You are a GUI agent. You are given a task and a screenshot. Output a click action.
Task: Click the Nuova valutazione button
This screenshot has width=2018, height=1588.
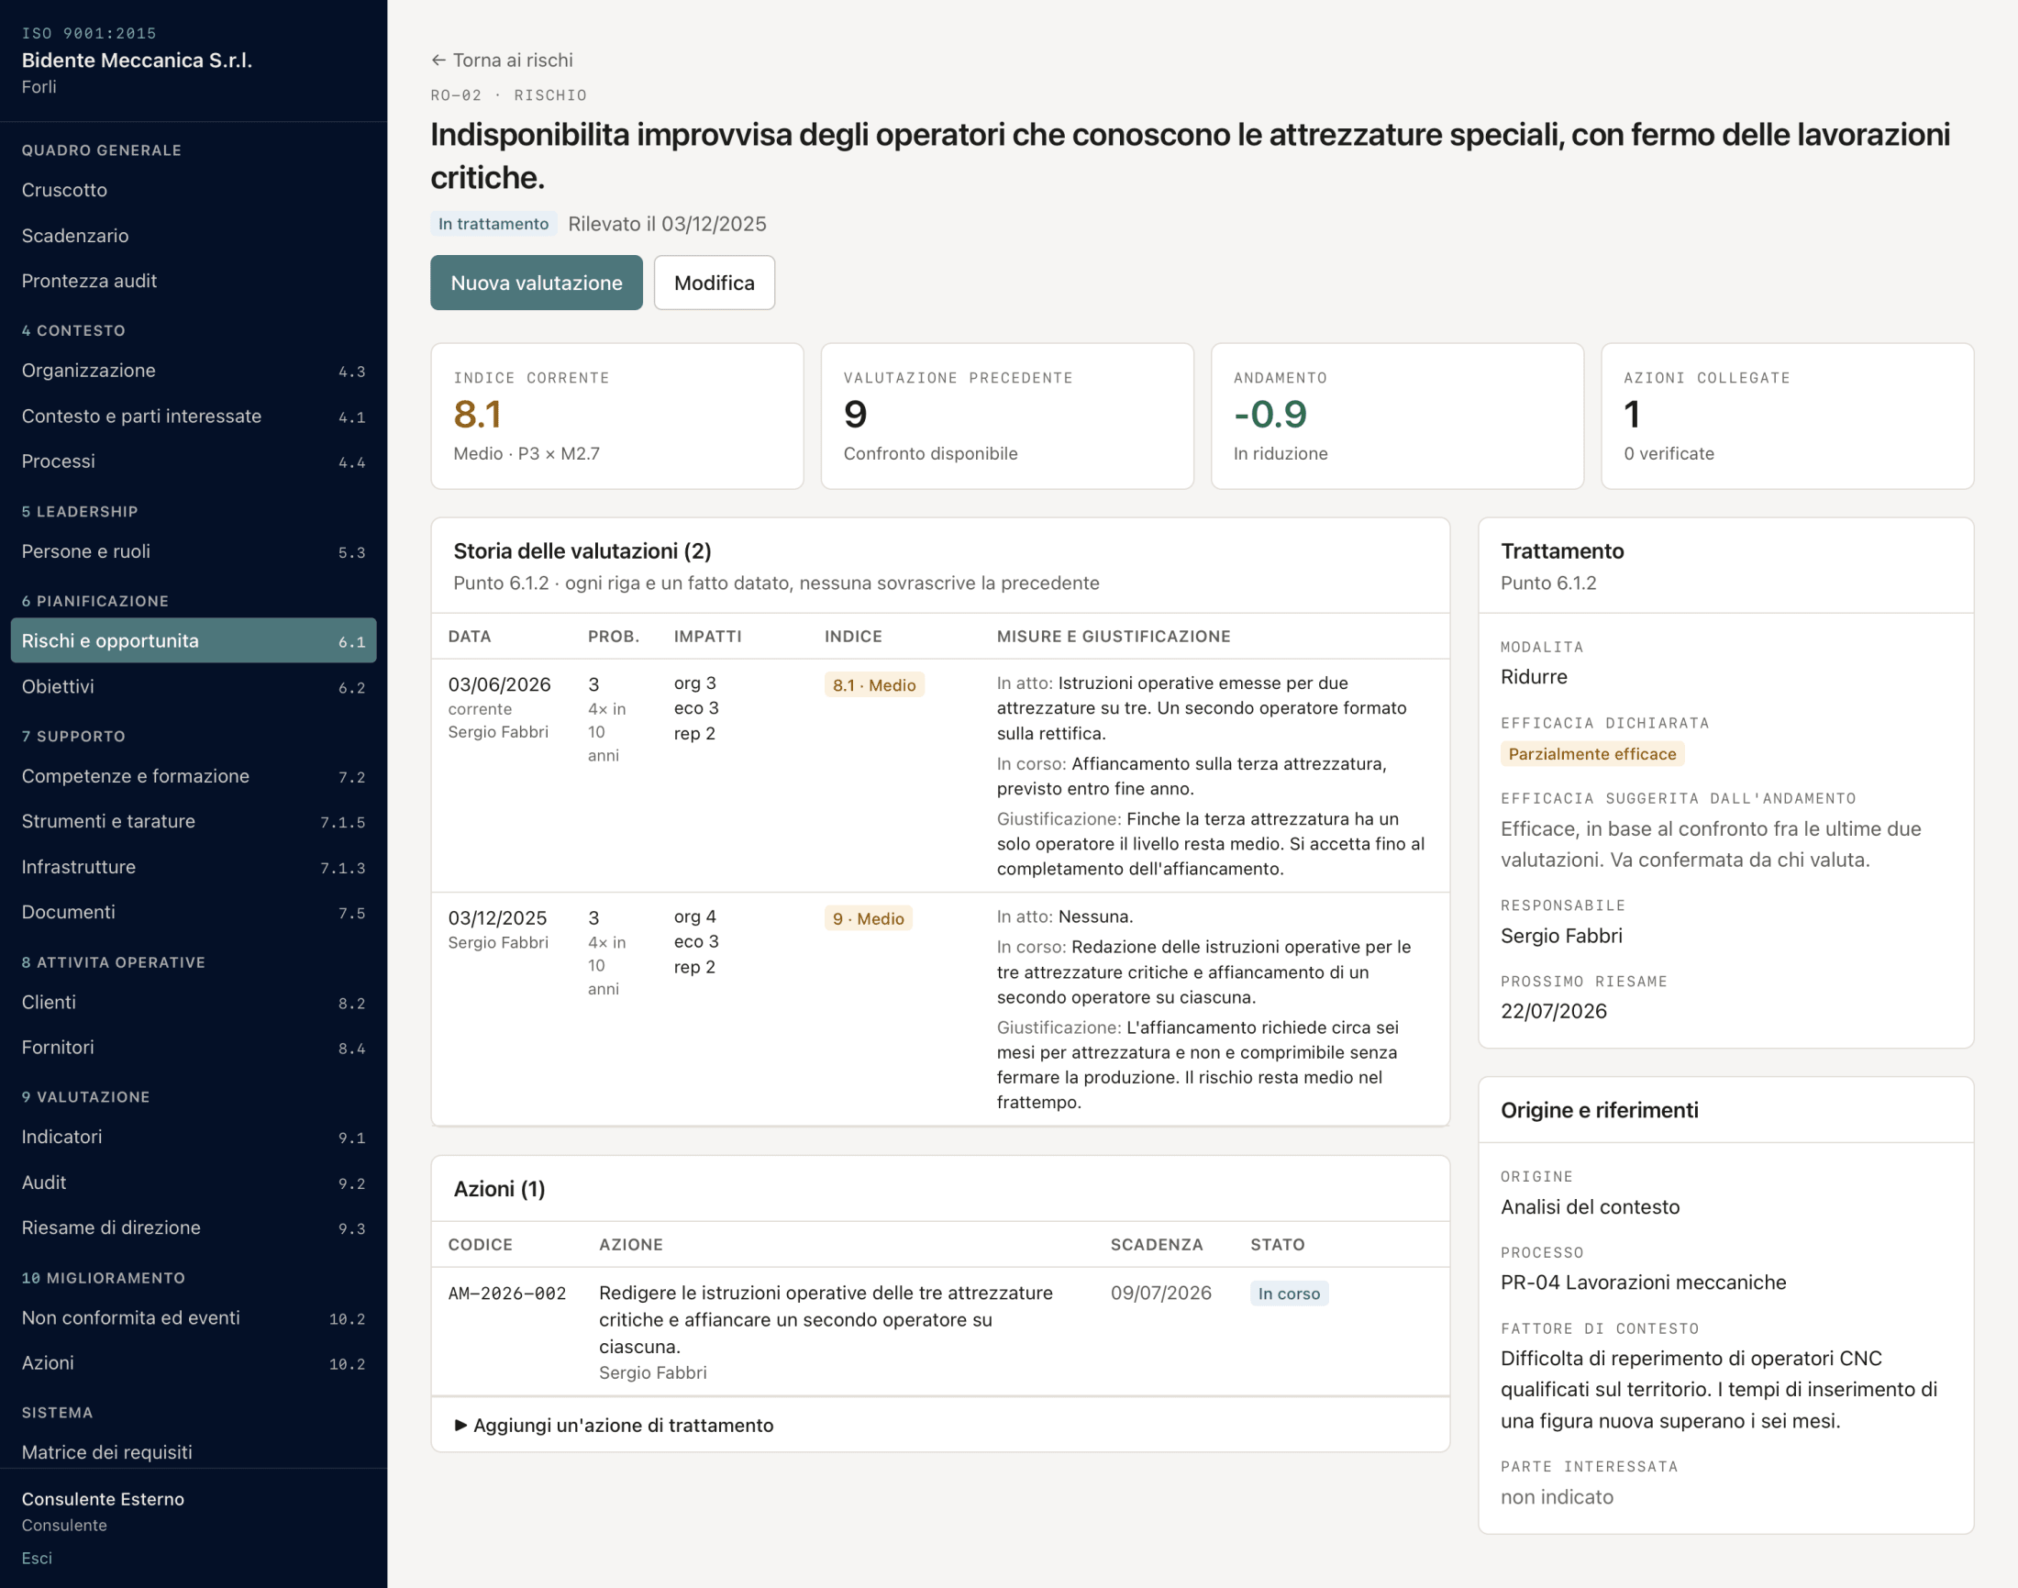(x=537, y=283)
